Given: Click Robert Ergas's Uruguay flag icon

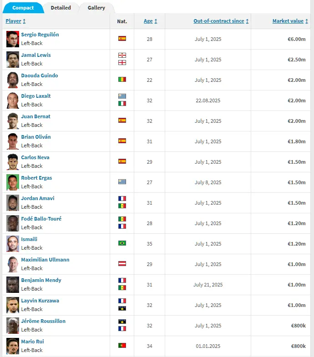Looking at the screenshot, I should click(x=122, y=182).
